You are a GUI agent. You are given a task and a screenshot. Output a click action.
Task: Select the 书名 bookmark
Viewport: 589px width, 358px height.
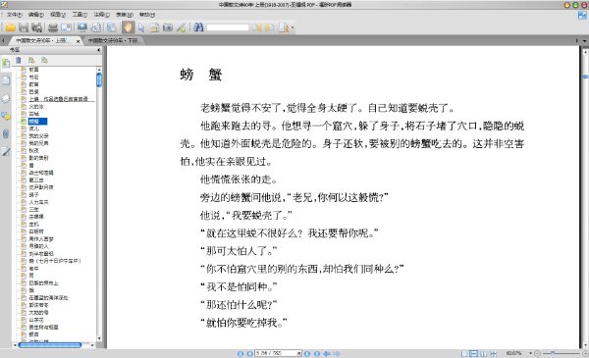click(33, 77)
